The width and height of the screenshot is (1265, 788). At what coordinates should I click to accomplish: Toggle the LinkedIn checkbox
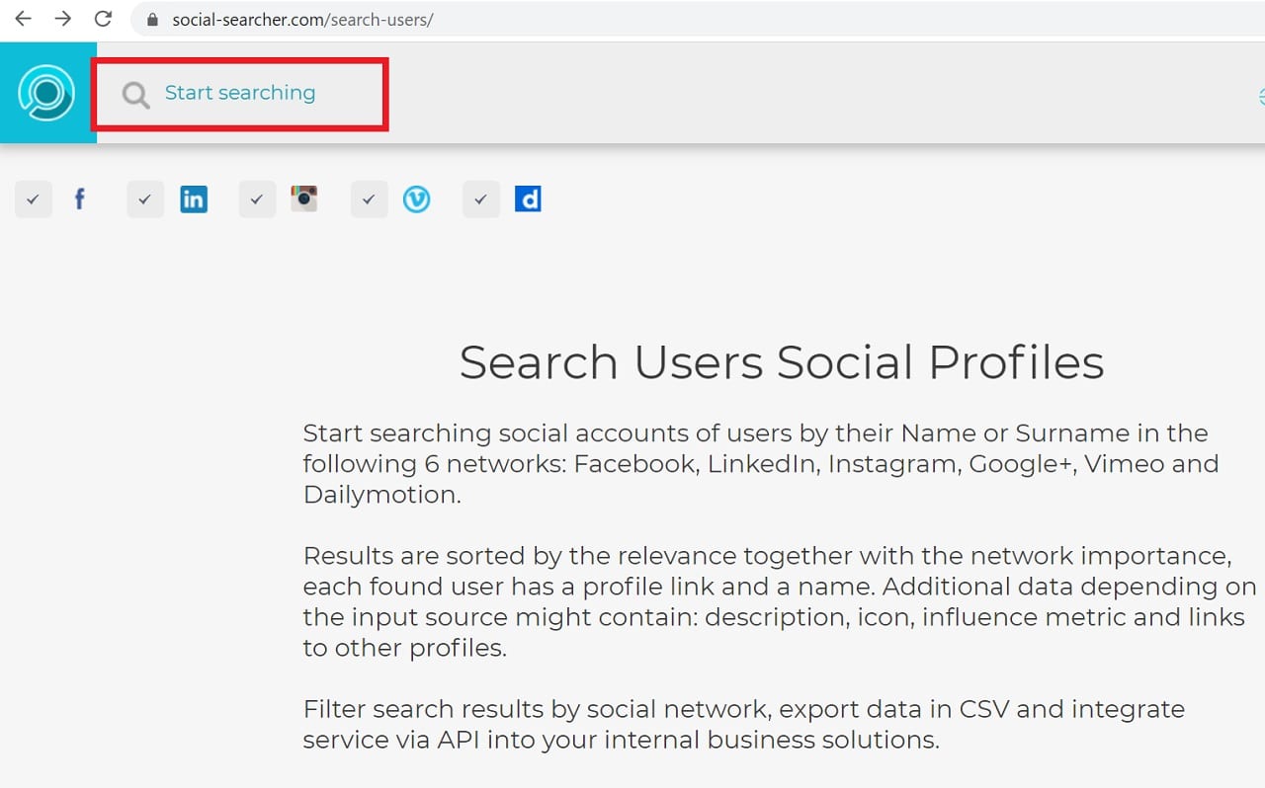click(145, 199)
